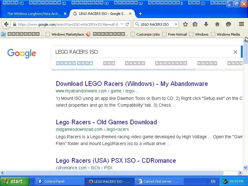Click the first bookmarks toolbar folder icon
The image size is (248, 186).
(x=3, y=34)
